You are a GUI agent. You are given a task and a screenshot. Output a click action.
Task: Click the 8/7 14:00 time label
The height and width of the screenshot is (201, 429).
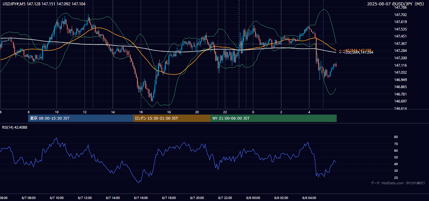[x=113, y=198]
